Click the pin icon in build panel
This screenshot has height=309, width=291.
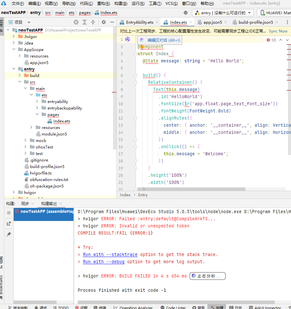pyautogui.click(x=9, y=234)
